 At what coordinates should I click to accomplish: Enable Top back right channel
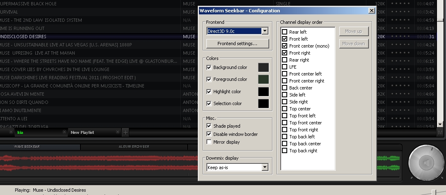[284, 150]
